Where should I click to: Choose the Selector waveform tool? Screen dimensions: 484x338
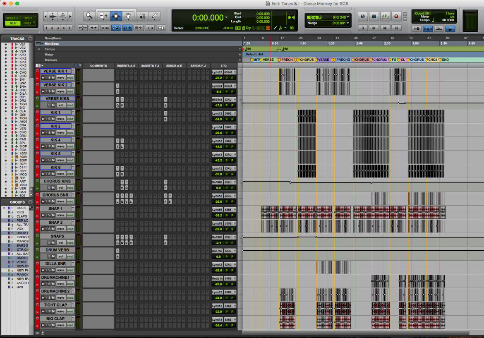coord(116,16)
